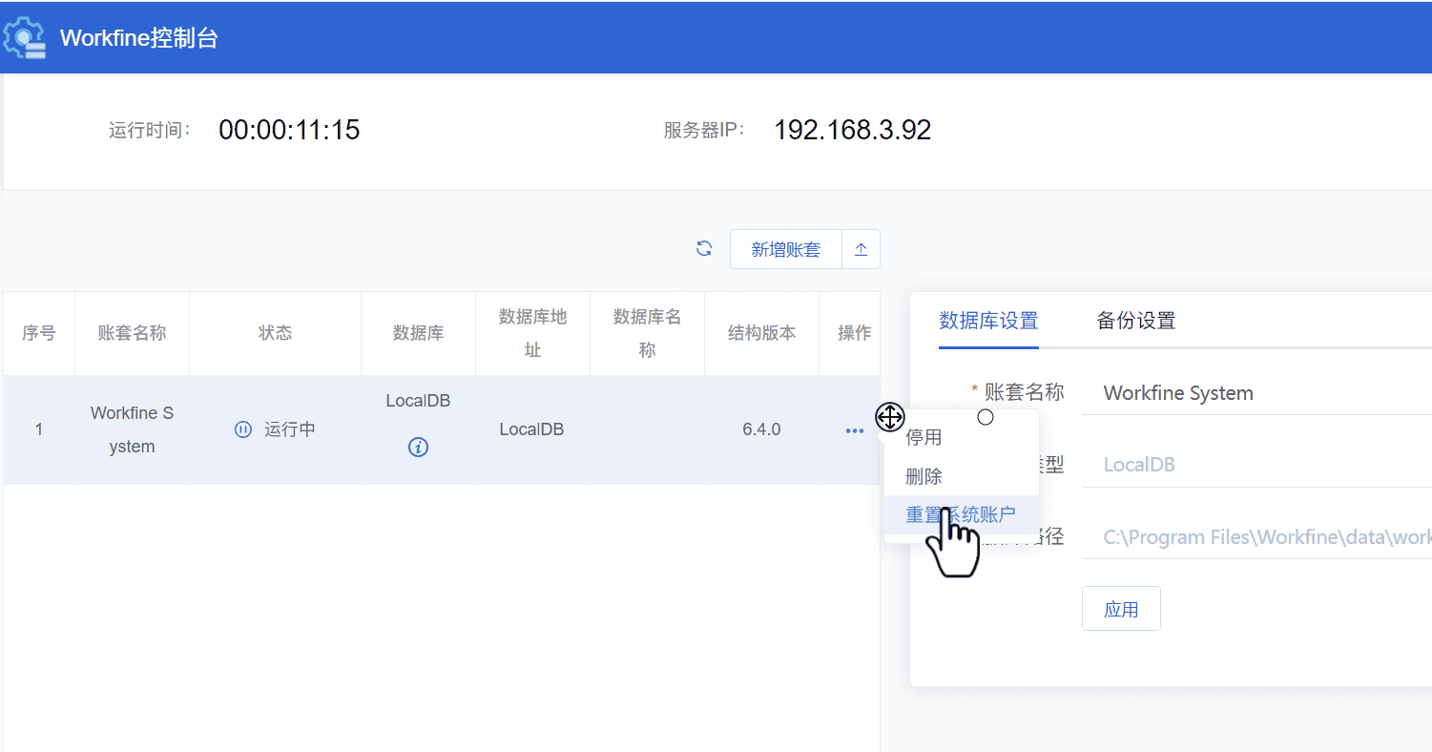1432x752 pixels.
Task: Click the 运行时间 label
Action: click(x=150, y=131)
